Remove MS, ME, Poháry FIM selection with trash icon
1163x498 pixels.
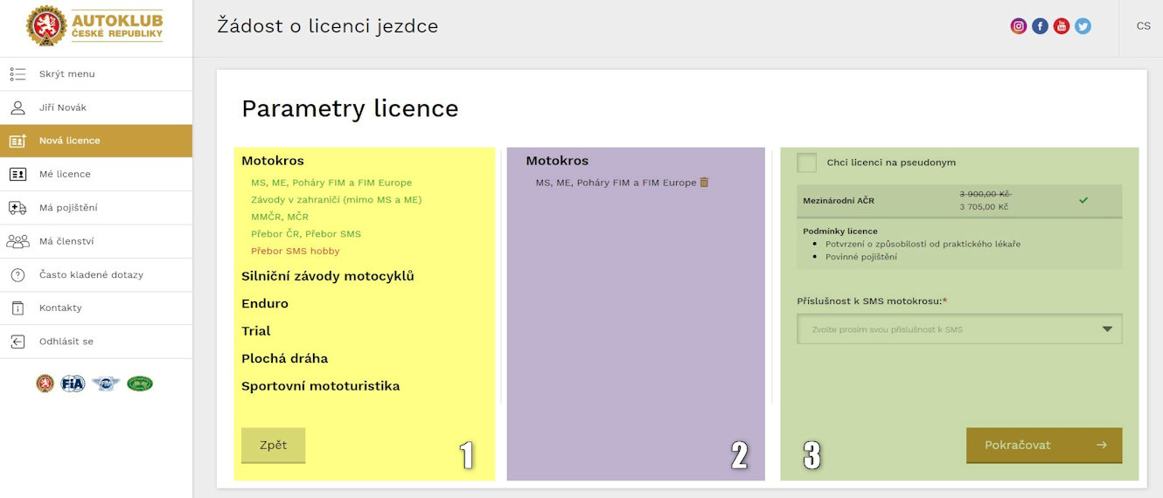click(704, 183)
